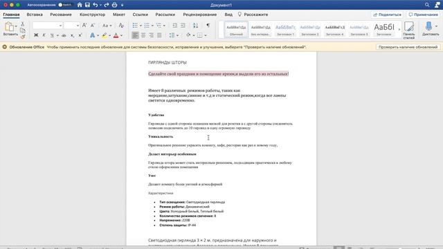
Task: Click the Home icon in title bar
Action: point(80,5)
